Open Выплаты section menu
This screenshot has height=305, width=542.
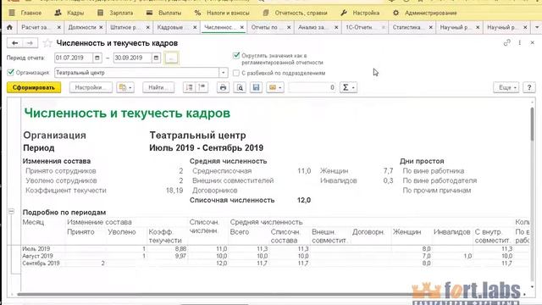coord(163,13)
